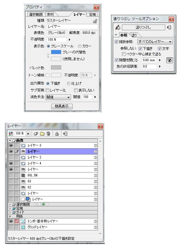The width and height of the screenshot is (188, 252).
Task: Check the 表示しない checkbox
Action: [x=76, y=90]
